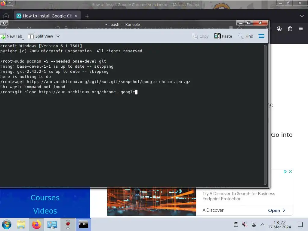Viewport: 308px width, 231px height.
Task: Open the keyboard layout tray icon
Action: coord(254,224)
